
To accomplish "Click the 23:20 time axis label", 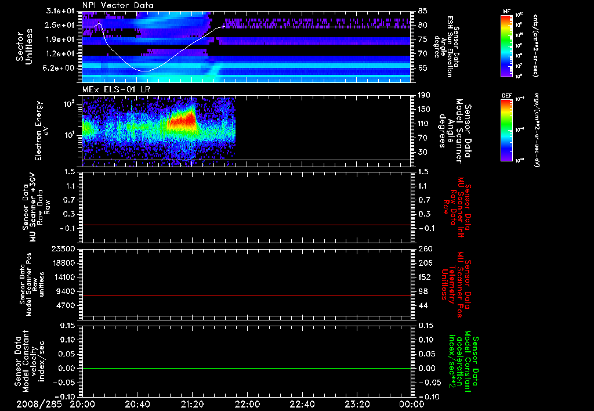I will point(357,404).
